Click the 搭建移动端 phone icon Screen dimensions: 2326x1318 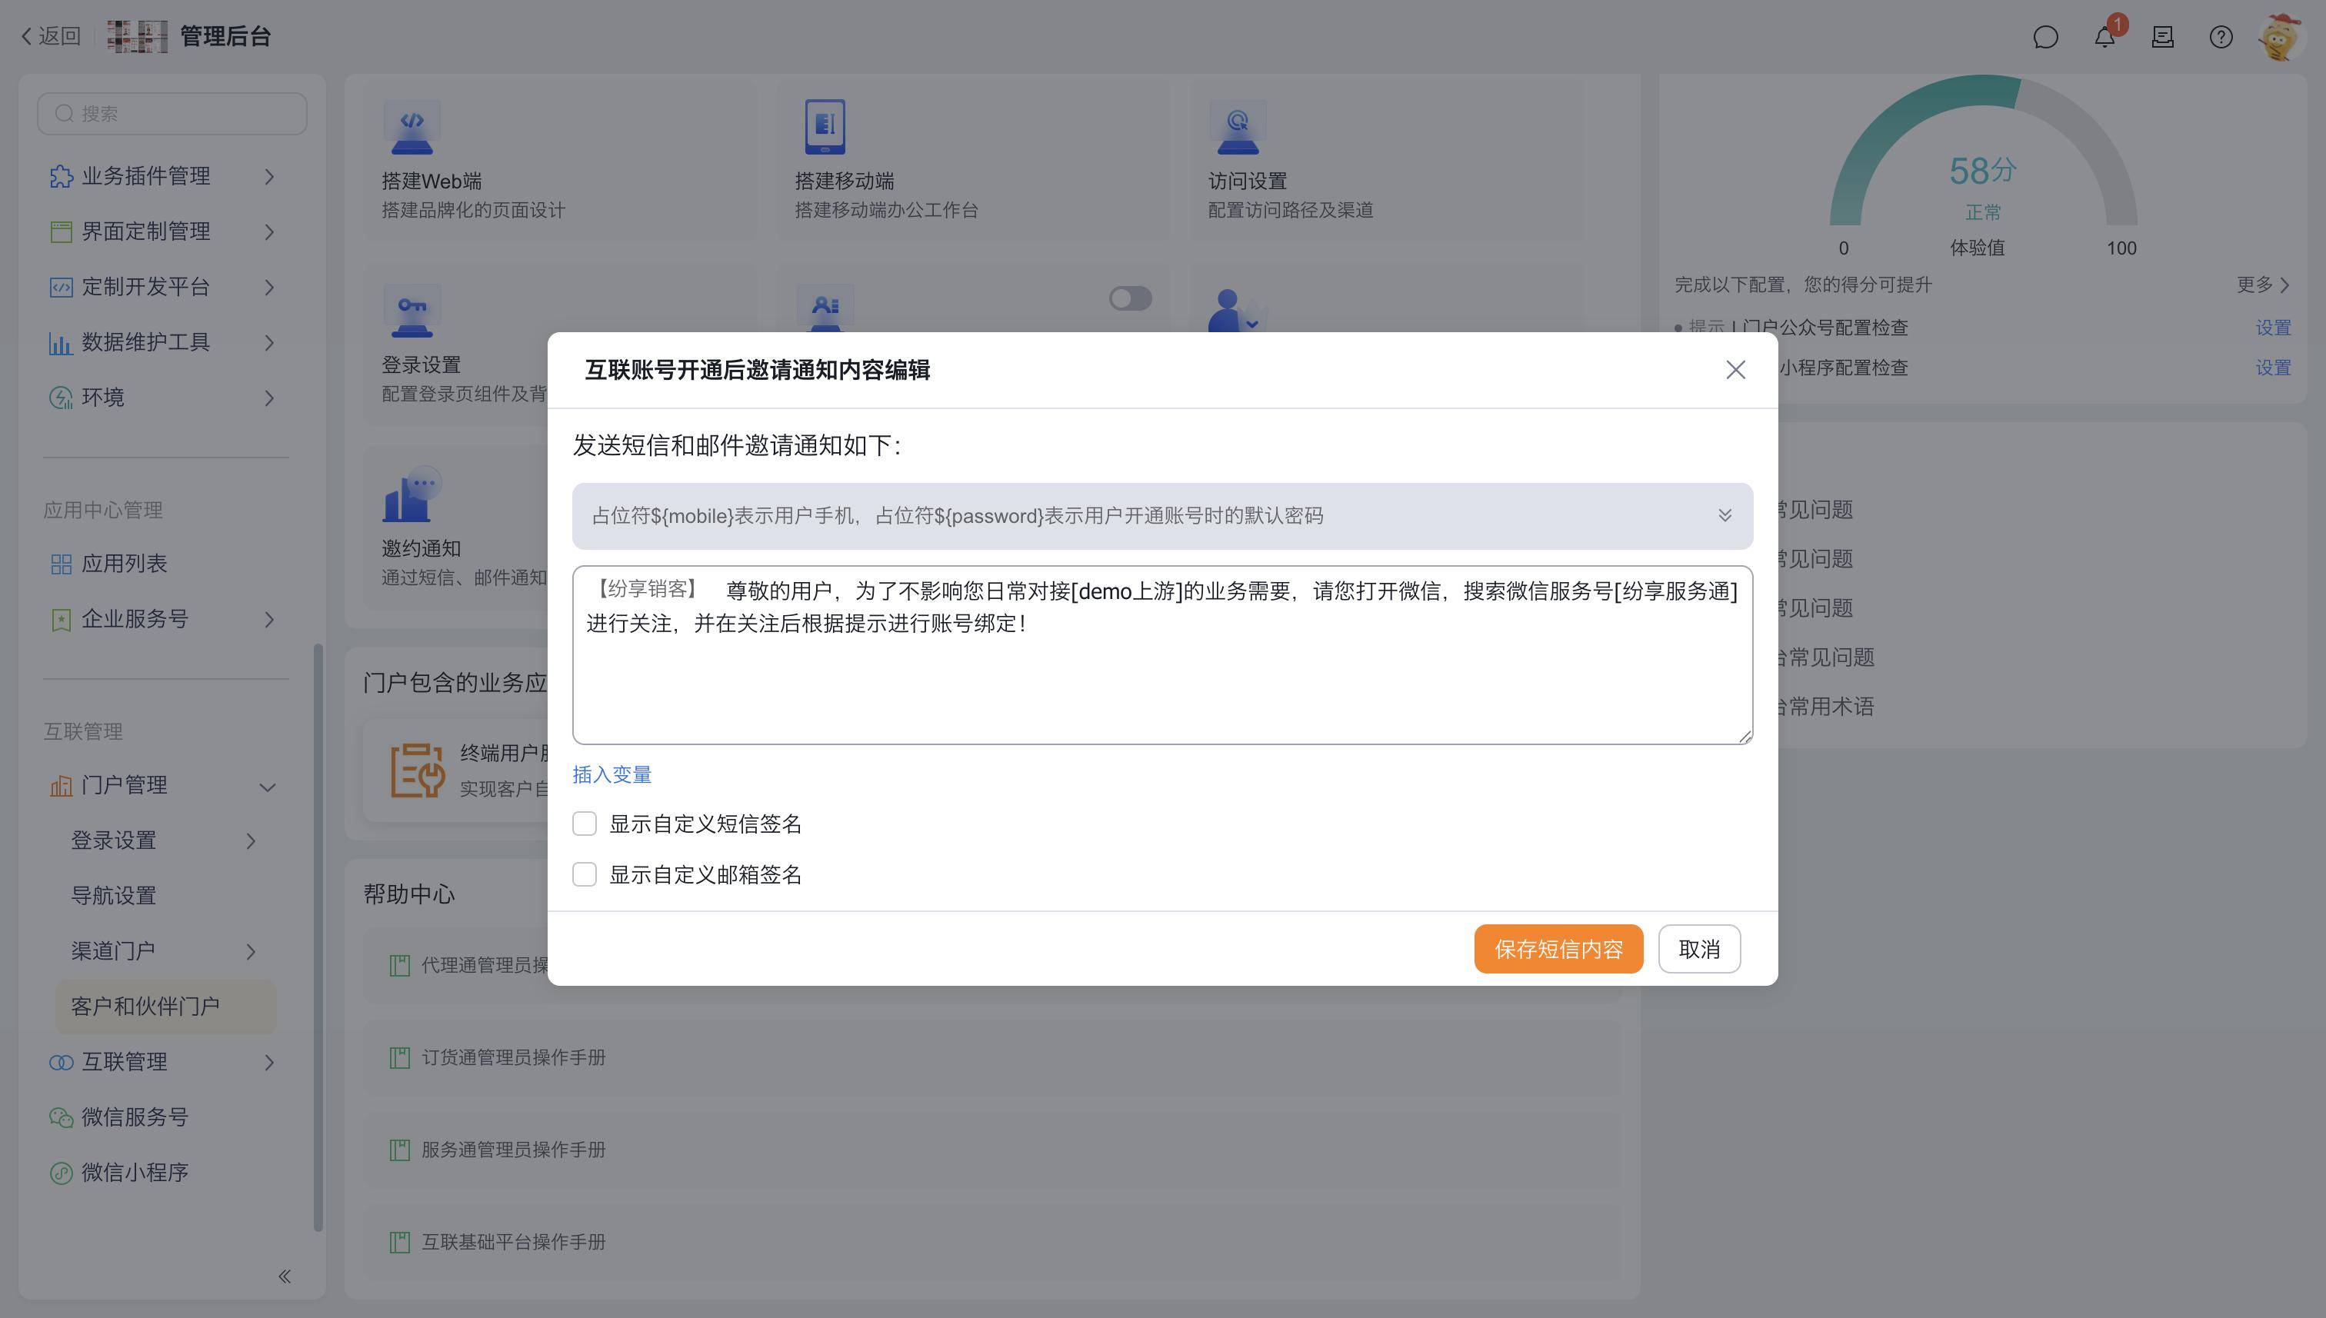(x=825, y=127)
